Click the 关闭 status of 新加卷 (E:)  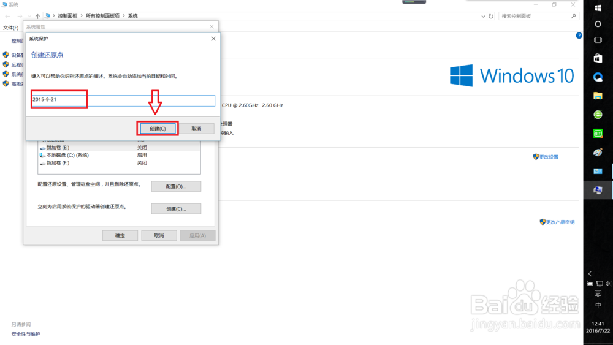tap(142, 147)
